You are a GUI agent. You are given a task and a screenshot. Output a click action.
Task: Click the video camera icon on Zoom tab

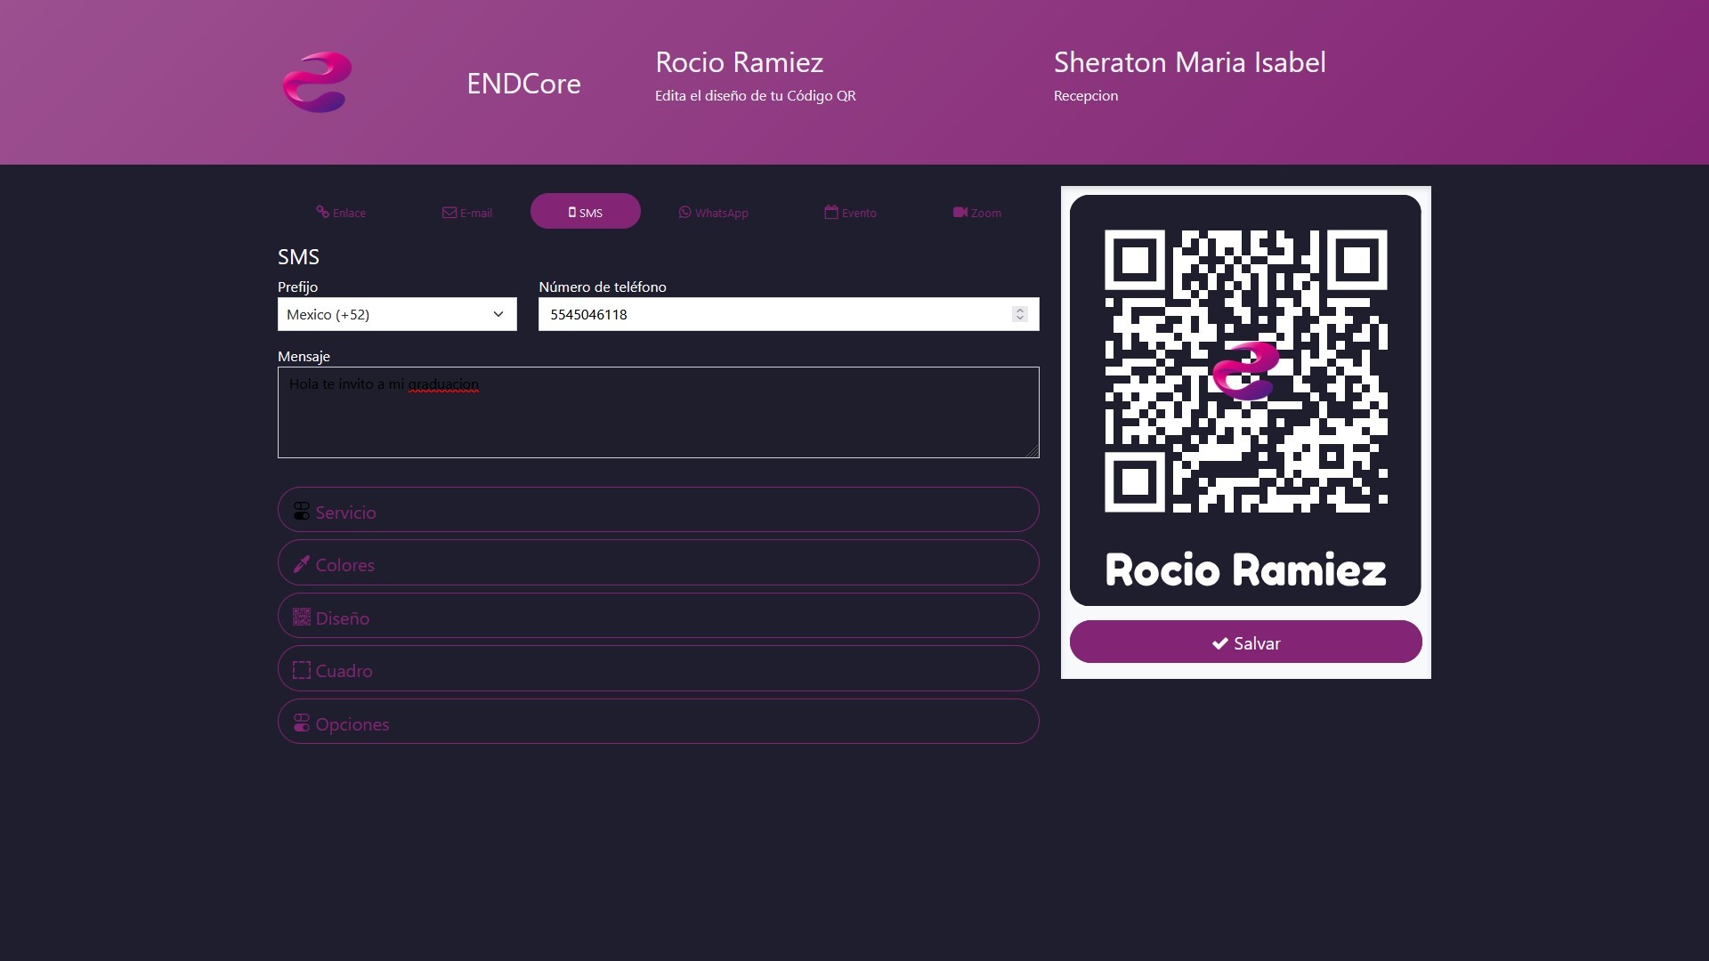[x=960, y=213]
